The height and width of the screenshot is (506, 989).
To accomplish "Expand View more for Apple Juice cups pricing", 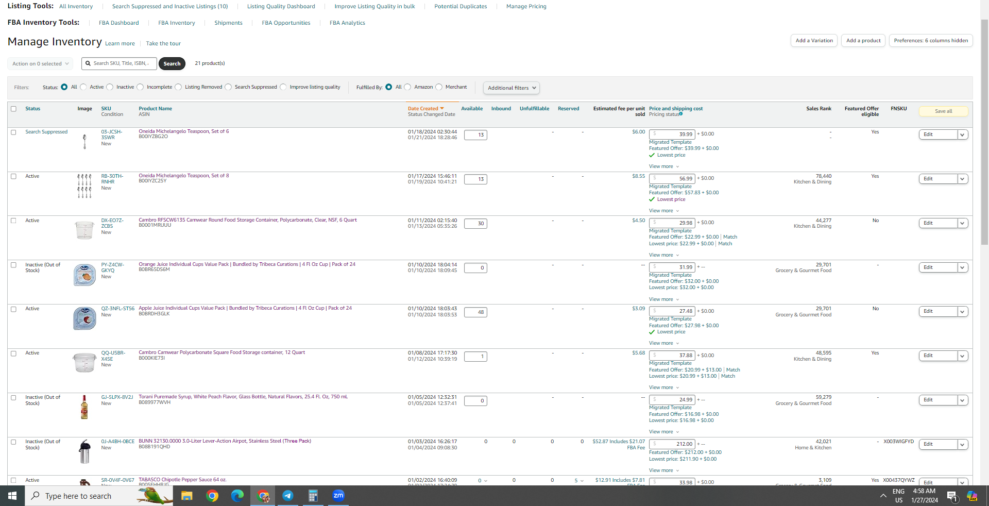I will [664, 343].
